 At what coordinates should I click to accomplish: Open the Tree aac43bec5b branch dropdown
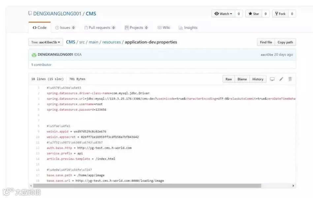46,42
